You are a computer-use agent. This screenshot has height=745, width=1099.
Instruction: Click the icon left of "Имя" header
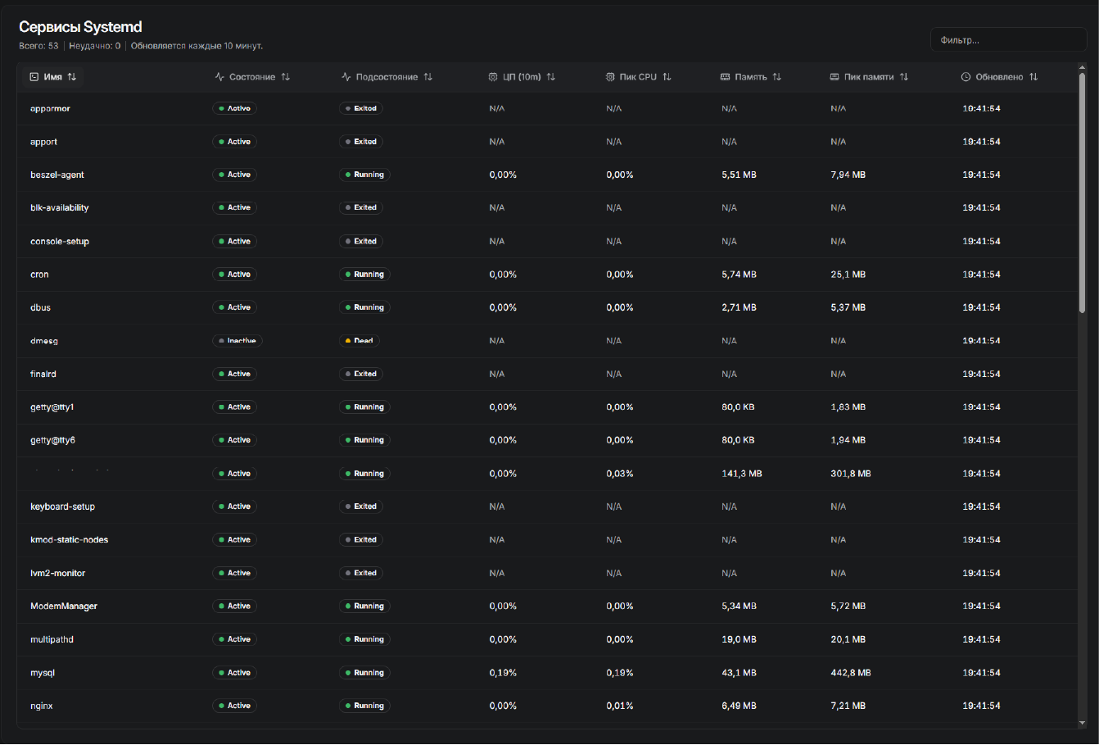34,77
